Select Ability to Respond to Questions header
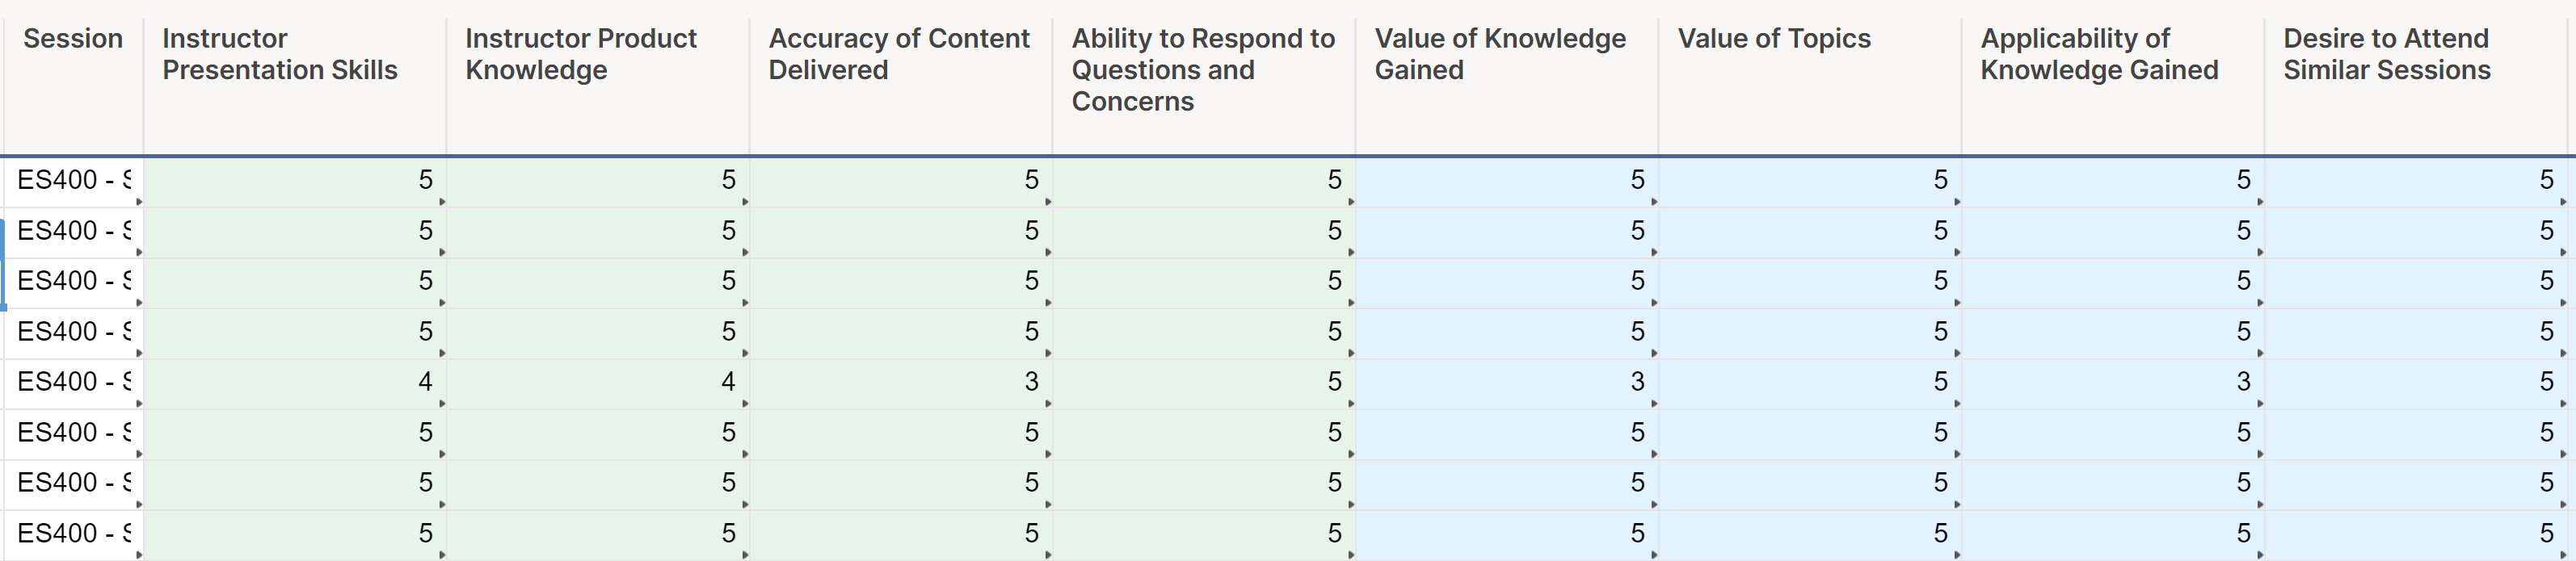This screenshot has width=2576, height=561. pos(1203,70)
